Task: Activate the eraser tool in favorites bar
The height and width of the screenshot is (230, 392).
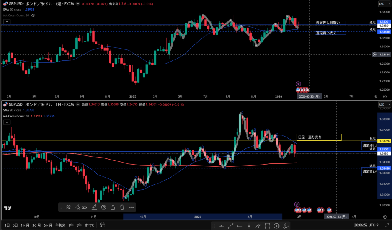Action: (x=285, y=226)
